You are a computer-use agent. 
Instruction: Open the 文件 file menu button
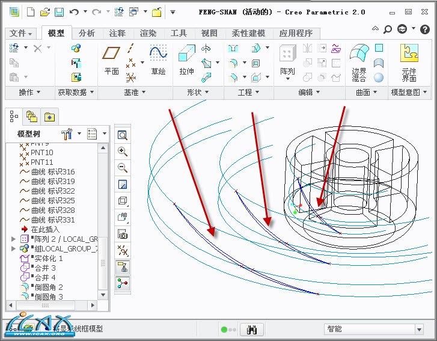pos(22,34)
